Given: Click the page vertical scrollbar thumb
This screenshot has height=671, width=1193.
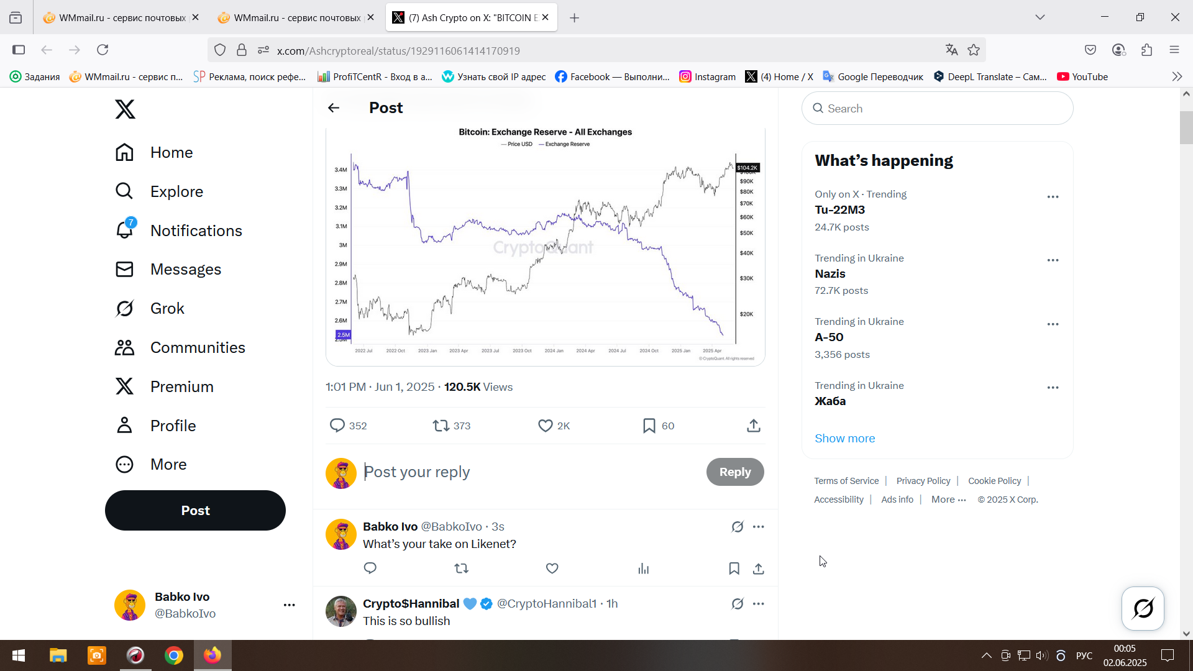Looking at the screenshot, I should (1186, 127).
